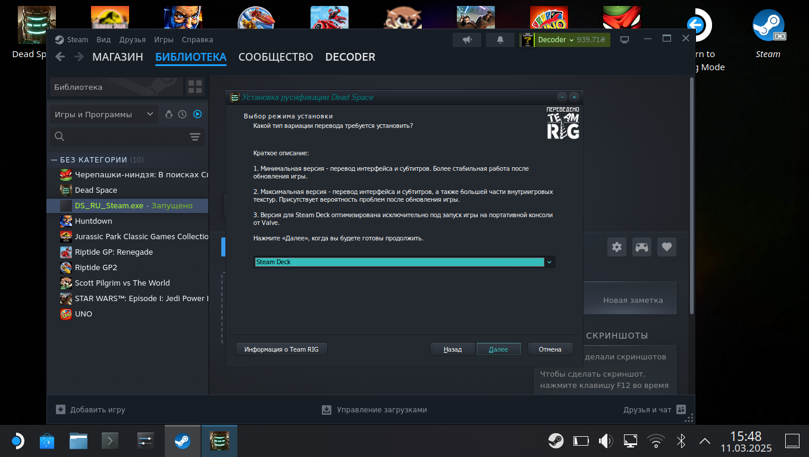This screenshot has width=809, height=457.
Task: Switch to the БИБЛИОТЕКА tab
Action: tap(191, 57)
